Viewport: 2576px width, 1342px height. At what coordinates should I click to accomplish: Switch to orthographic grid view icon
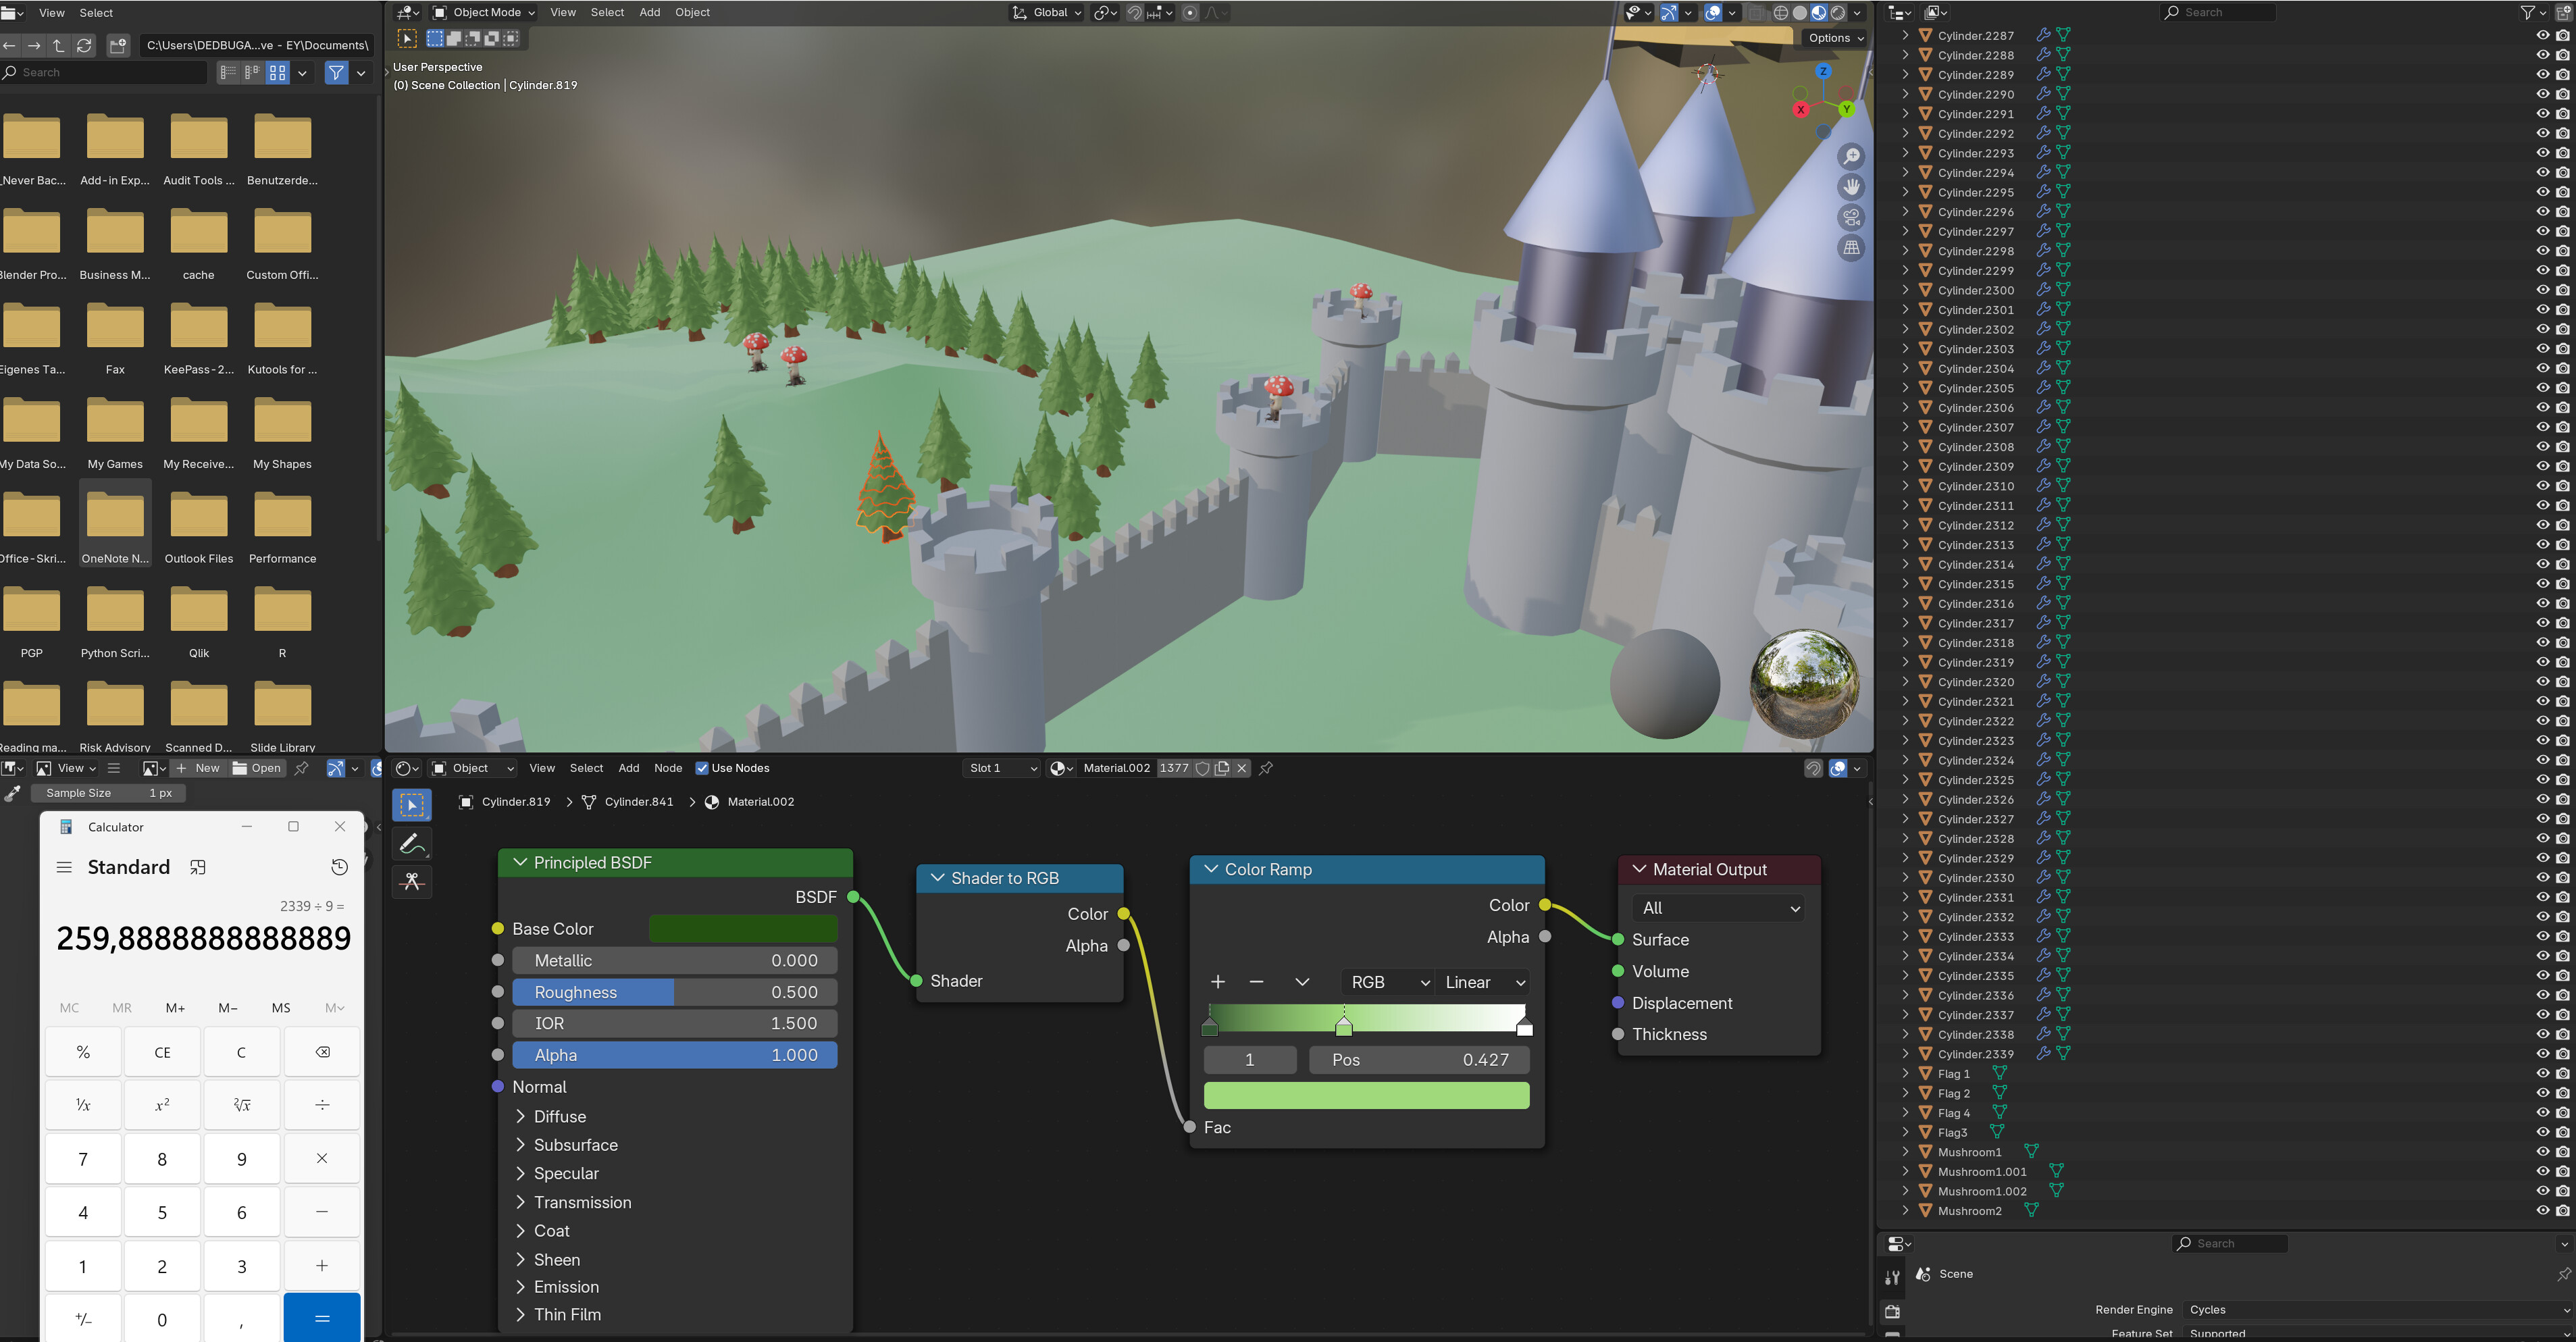[x=1852, y=247]
